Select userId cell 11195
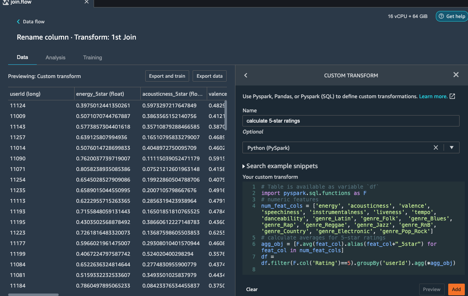 (18, 222)
